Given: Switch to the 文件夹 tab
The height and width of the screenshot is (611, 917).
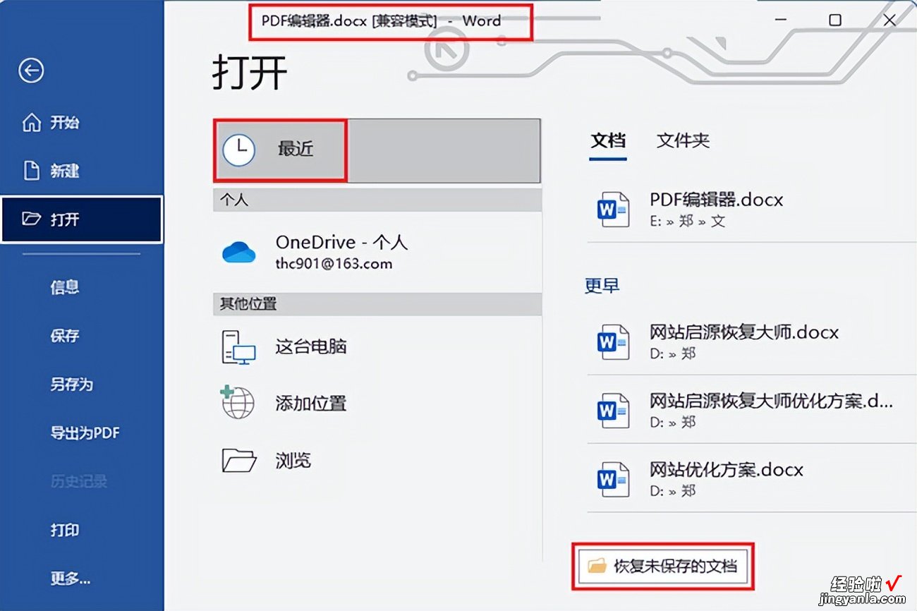Looking at the screenshot, I should 683,141.
